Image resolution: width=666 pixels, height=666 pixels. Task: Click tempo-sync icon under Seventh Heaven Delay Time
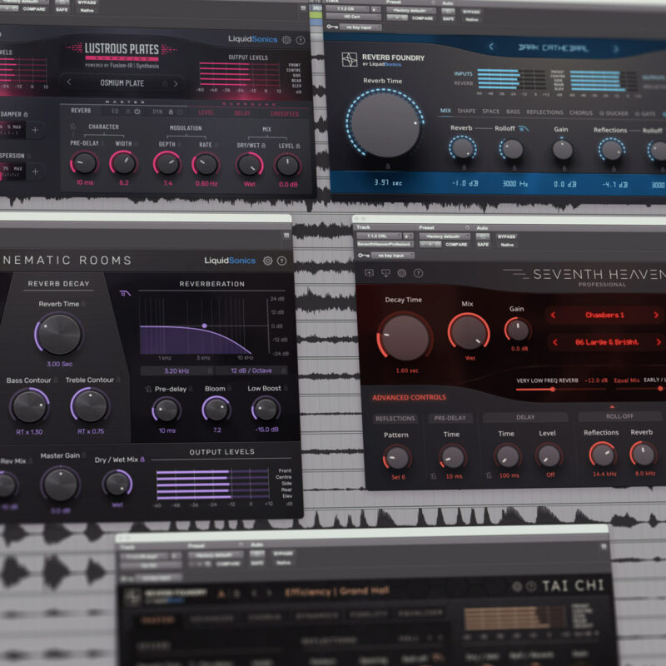(x=489, y=475)
